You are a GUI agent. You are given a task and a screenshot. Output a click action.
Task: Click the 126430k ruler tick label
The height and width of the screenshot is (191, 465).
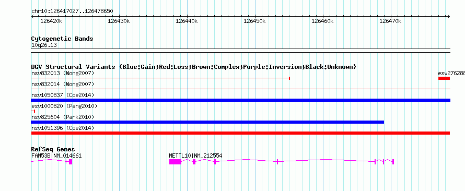pyautogui.click(x=119, y=21)
